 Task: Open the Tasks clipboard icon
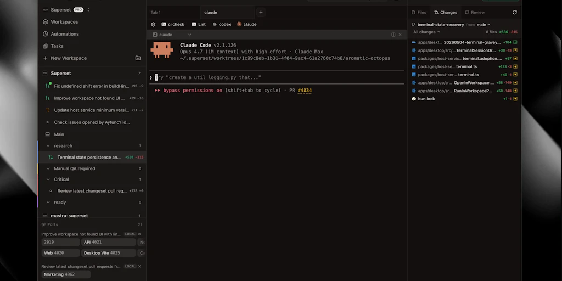(x=45, y=46)
